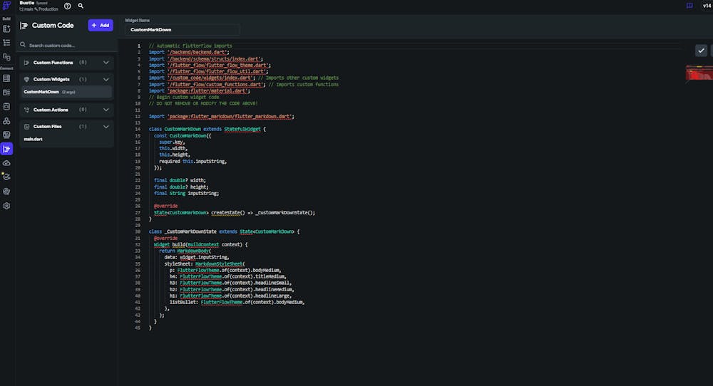Expand the Custom Actions section chevron
Viewport: 713px width, 386px height.
[x=106, y=110]
